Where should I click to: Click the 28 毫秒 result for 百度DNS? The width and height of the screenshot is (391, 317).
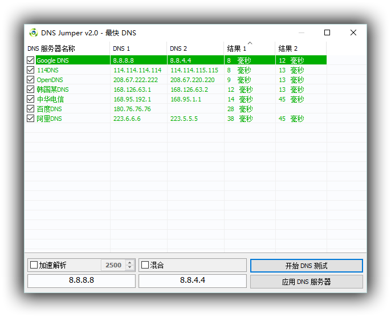[240, 109]
